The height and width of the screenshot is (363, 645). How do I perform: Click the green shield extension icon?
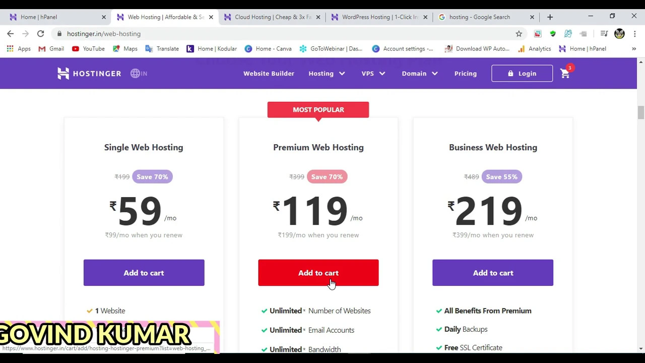[553, 34]
